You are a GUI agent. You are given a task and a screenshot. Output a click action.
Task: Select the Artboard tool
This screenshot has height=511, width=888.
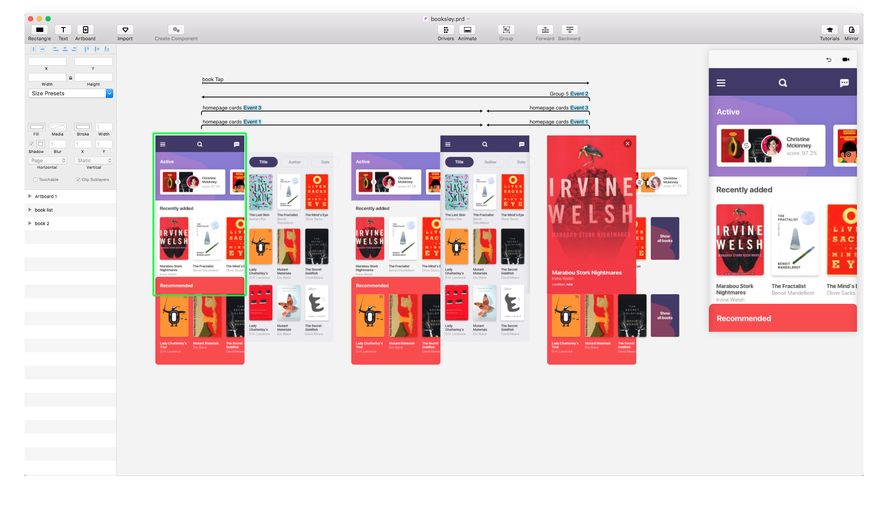[85, 30]
